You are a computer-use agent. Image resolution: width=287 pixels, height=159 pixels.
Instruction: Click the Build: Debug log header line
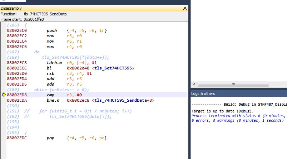(239, 104)
